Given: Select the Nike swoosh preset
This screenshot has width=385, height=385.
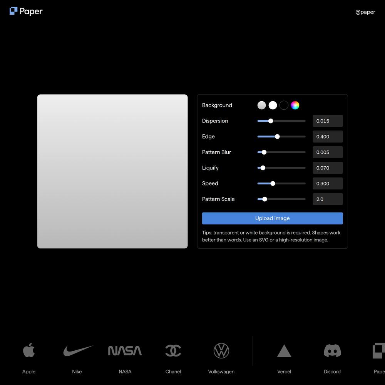Looking at the screenshot, I should tap(78, 351).
